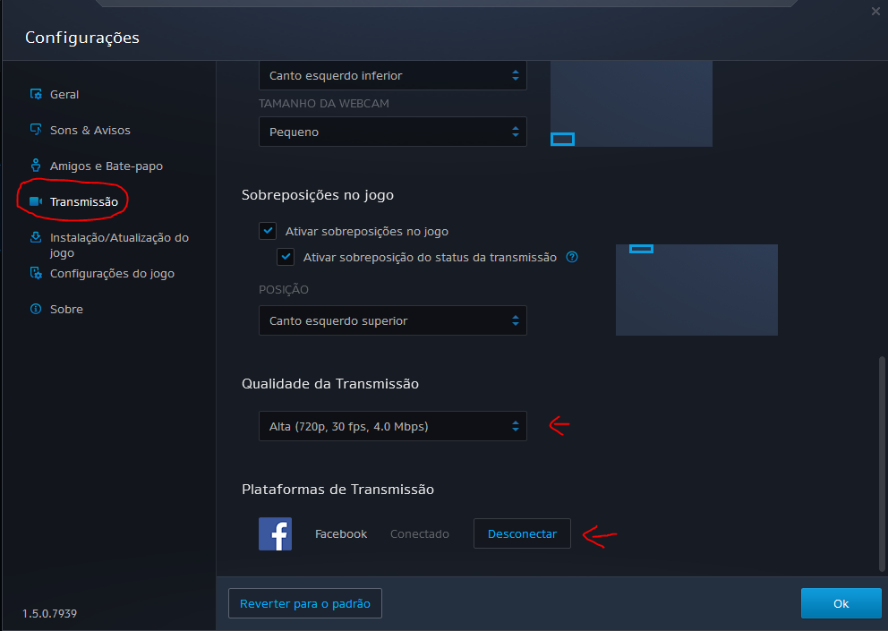
Task: Click the Configurações window title
Action: click(82, 38)
